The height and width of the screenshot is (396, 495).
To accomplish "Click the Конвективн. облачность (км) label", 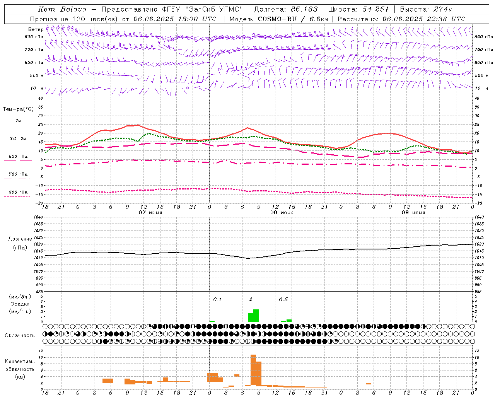I will click(20, 369).
